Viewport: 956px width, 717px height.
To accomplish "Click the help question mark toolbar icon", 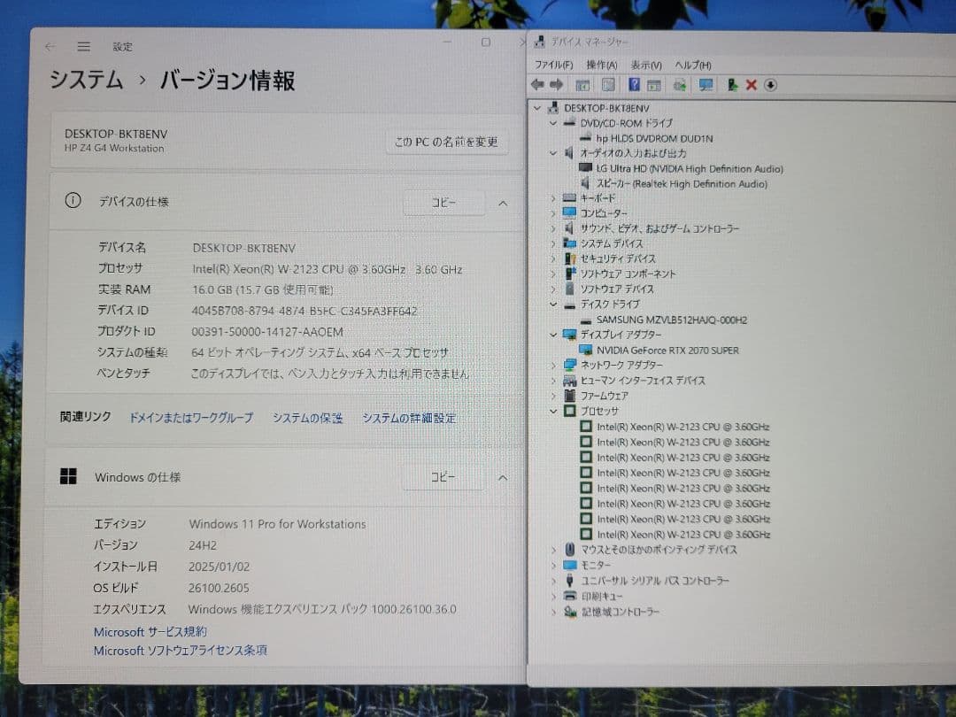I will point(635,84).
